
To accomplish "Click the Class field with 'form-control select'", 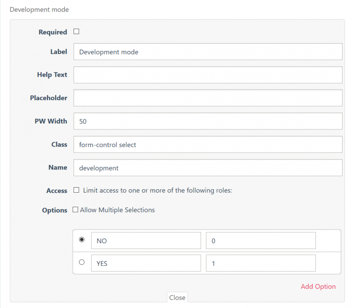I will (x=208, y=145).
